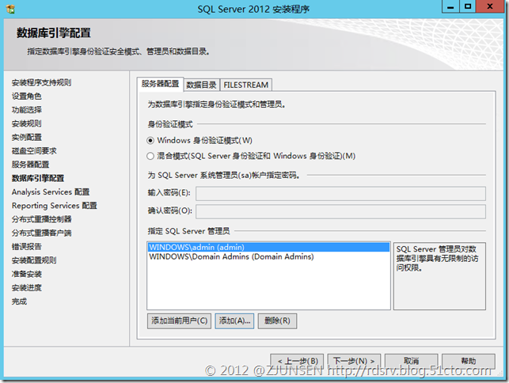Open the 数据目录 tab
The width and height of the screenshot is (509, 383).
tap(202, 85)
